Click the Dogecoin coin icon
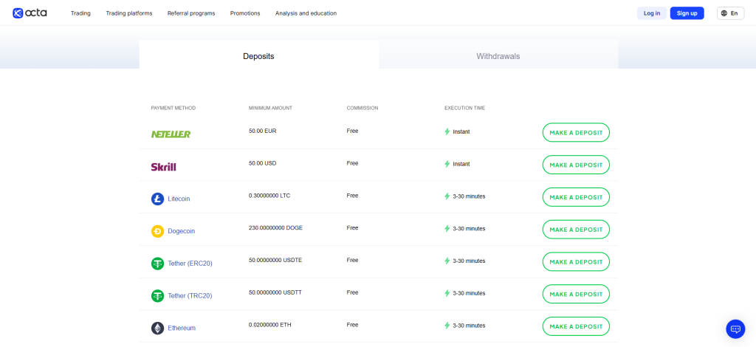This screenshot has width=756, height=347. [157, 231]
